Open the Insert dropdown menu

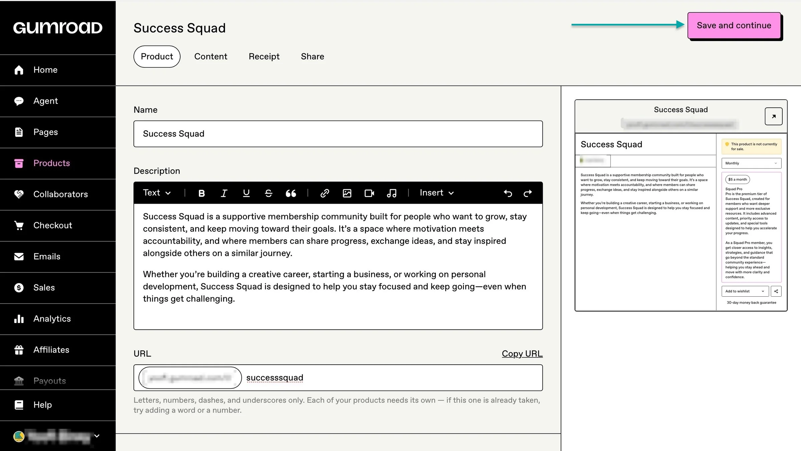tap(437, 193)
